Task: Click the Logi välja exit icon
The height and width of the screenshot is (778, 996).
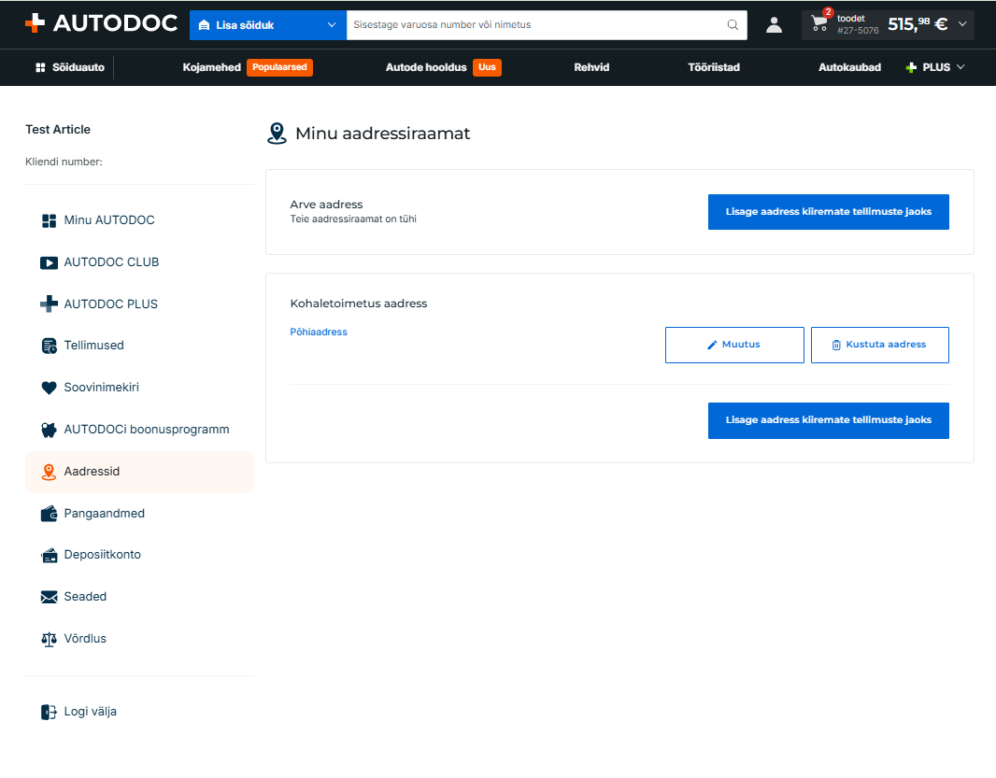Action: [49, 712]
